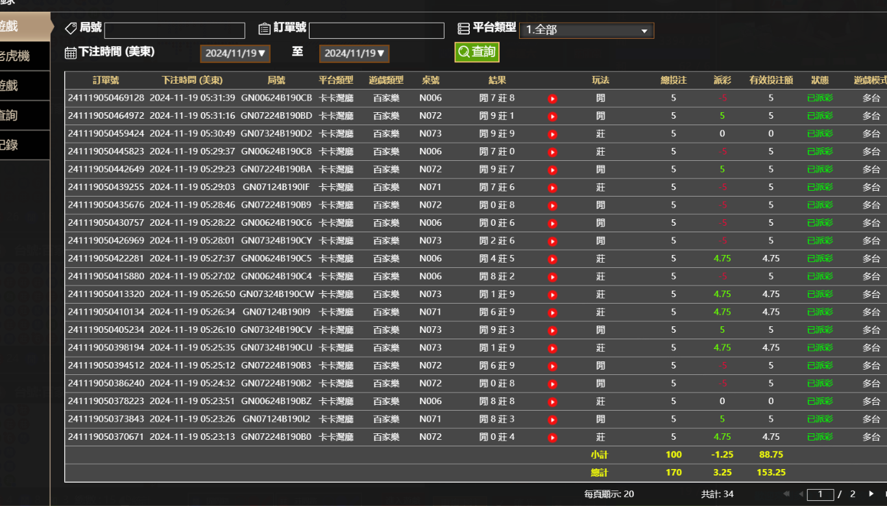This screenshot has width=887, height=506.
Task: Play replay in the last row GN07224B190B0
Action: point(552,437)
